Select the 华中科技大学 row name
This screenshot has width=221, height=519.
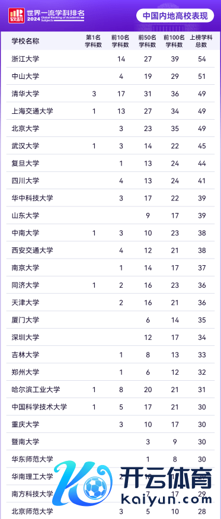(33, 198)
